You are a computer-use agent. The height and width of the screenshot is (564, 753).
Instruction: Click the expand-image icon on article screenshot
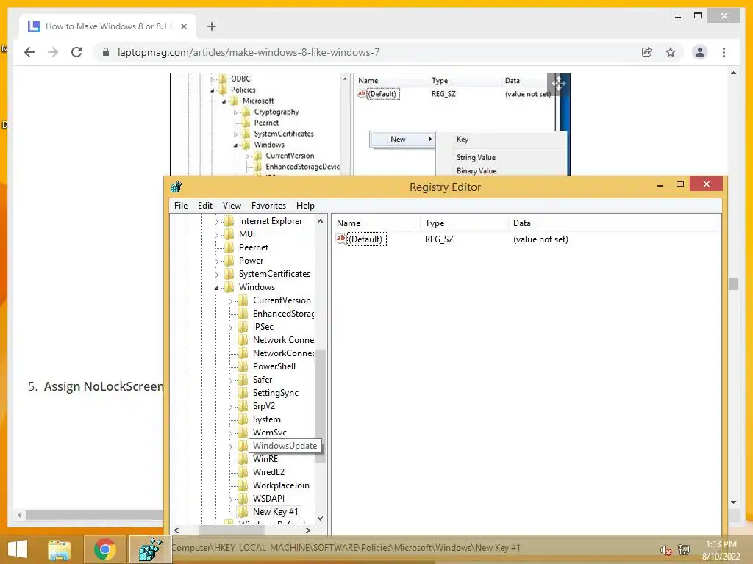558,84
